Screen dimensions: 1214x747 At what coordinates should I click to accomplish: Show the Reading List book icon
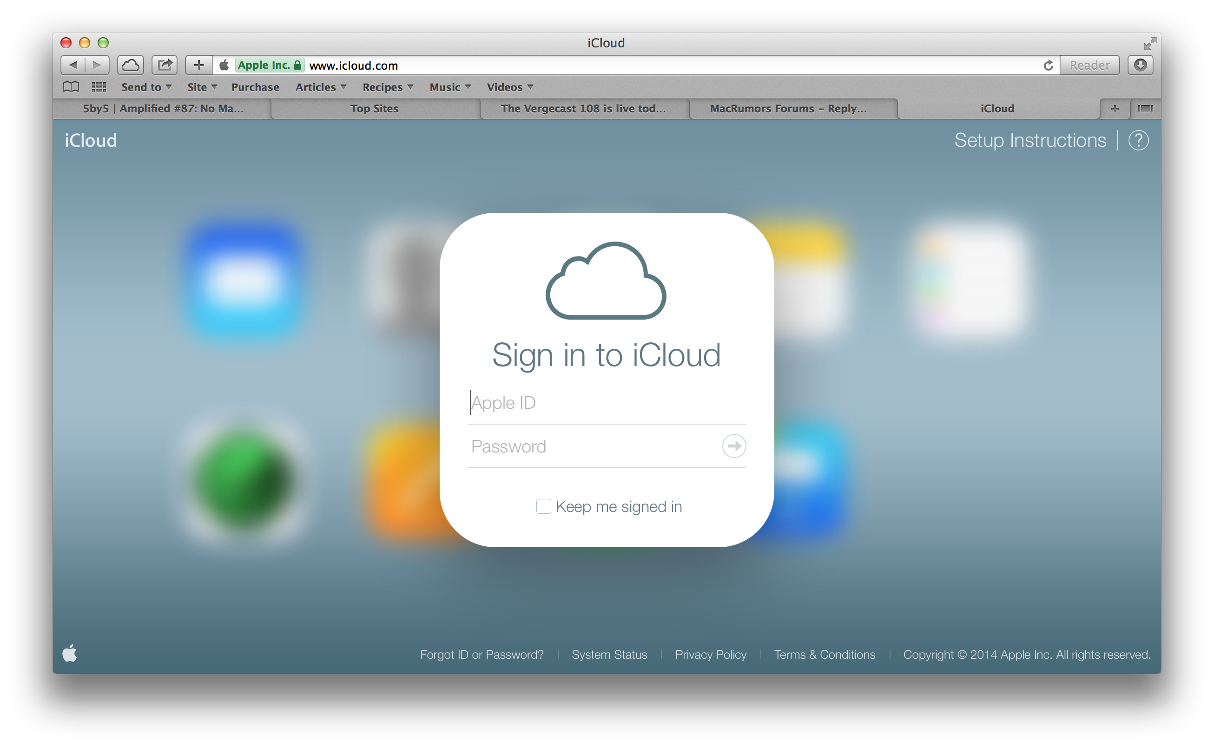(71, 87)
